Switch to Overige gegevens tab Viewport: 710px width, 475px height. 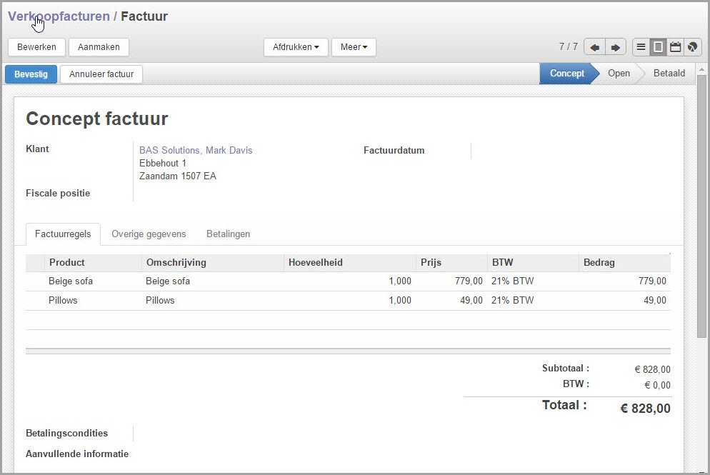tap(149, 234)
